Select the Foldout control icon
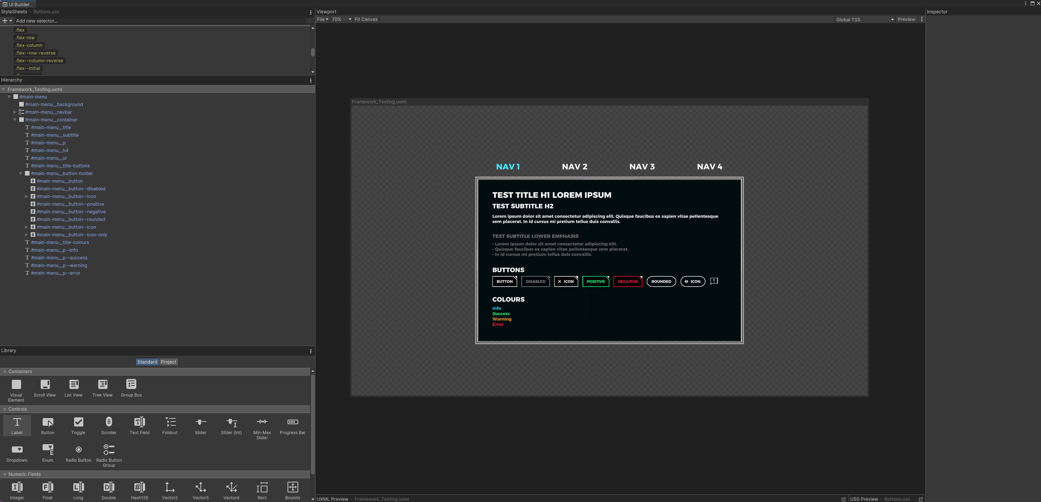Screen dimensions: 1041x502 point(170,422)
